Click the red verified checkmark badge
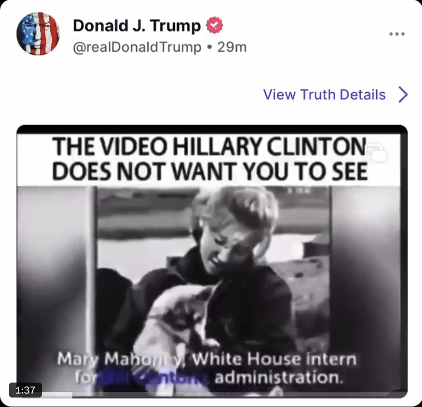The width and height of the screenshot is (422, 407). pyautogui.click(x=214, y=25)
